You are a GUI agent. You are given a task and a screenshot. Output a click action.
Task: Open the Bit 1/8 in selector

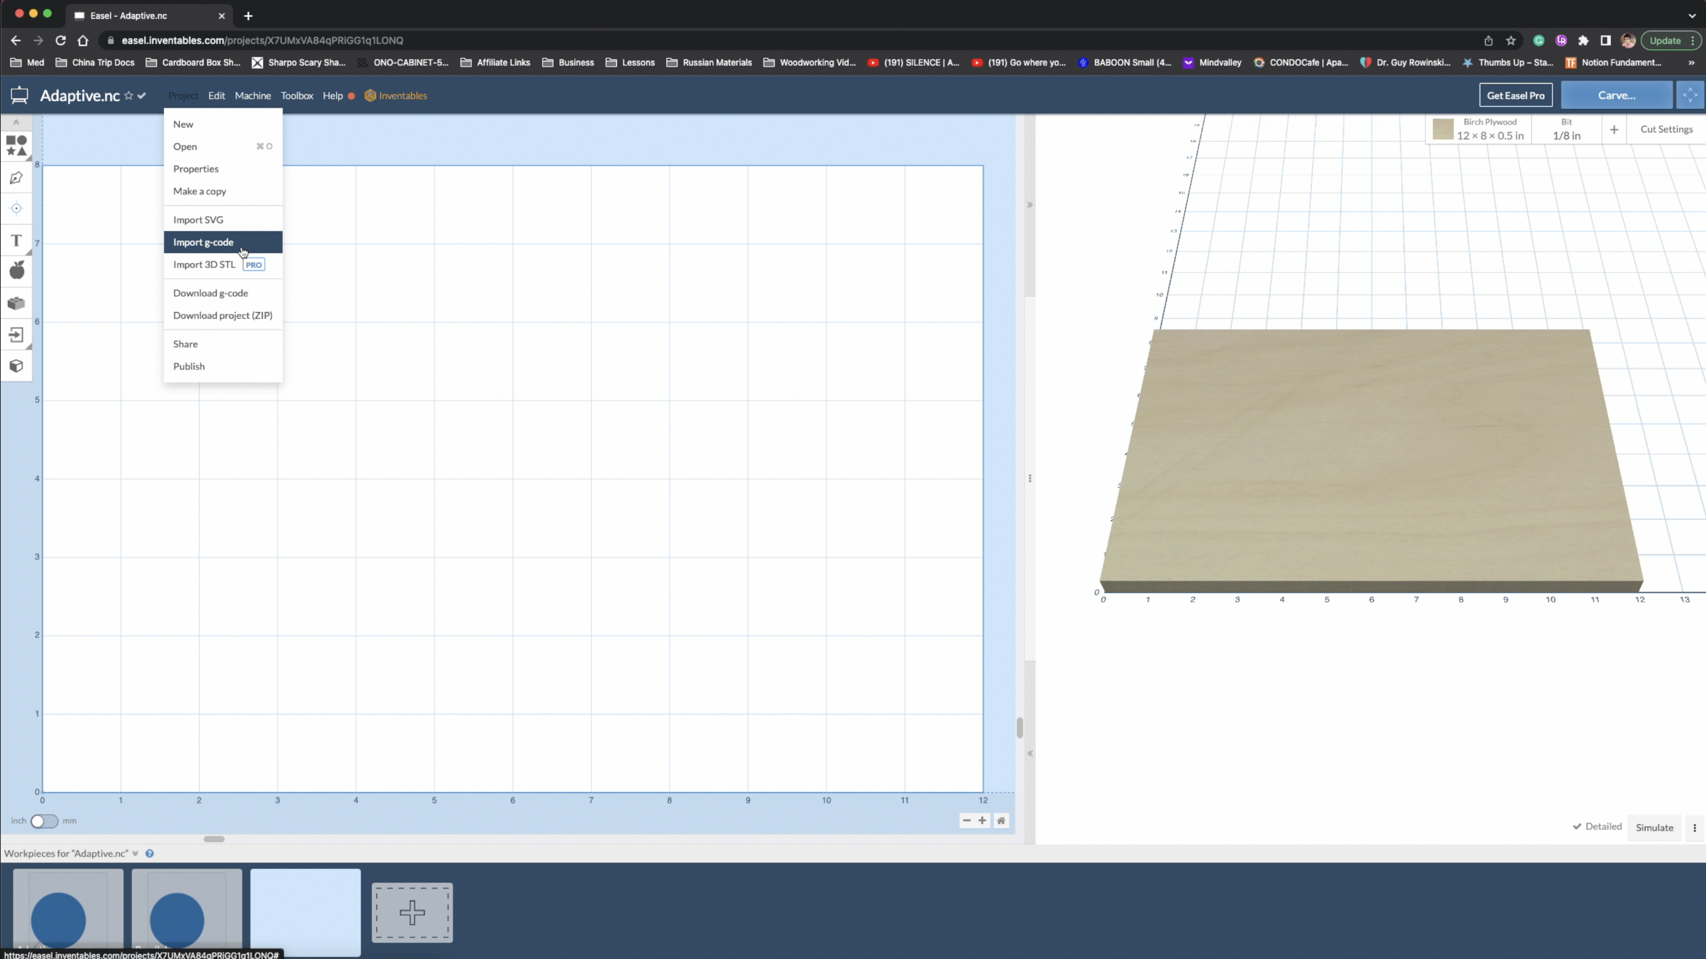[1566, 129]
